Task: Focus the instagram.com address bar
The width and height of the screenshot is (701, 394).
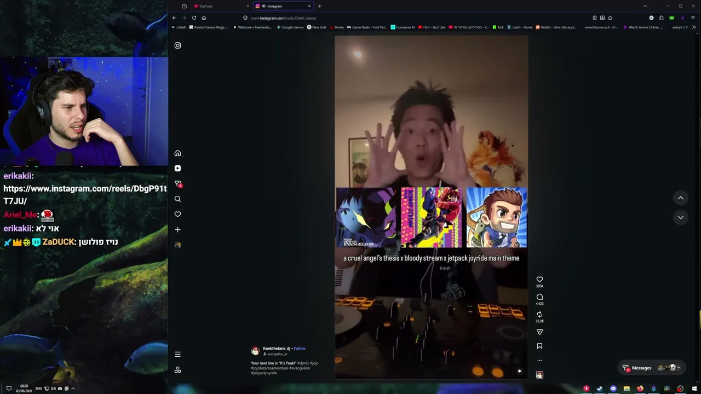Action: 416,18
